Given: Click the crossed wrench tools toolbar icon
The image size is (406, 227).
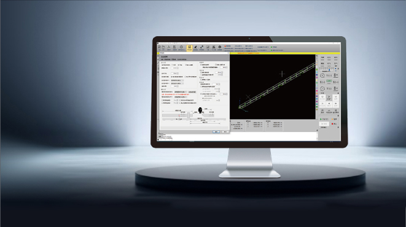Looking at the screenshot, I should [x=214, y=47].
